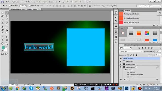Open the fill (Заливка) dropdown arrow
Screen dimensions: 162x91
coord(160,55)
